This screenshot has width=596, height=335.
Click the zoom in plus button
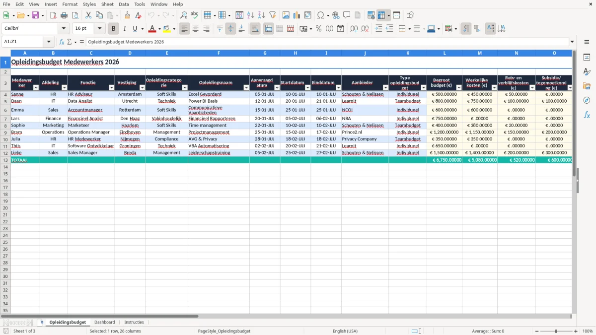[x=576, y=331]
